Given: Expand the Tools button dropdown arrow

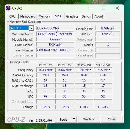Looking at the screenshot, I should click(74, 119).
